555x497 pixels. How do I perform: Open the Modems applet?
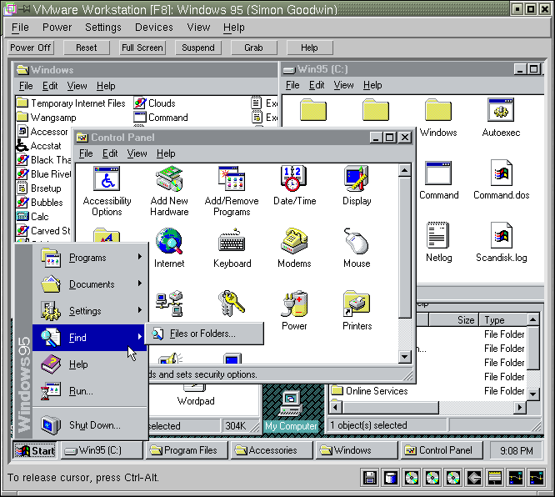[x=294, y=248]
